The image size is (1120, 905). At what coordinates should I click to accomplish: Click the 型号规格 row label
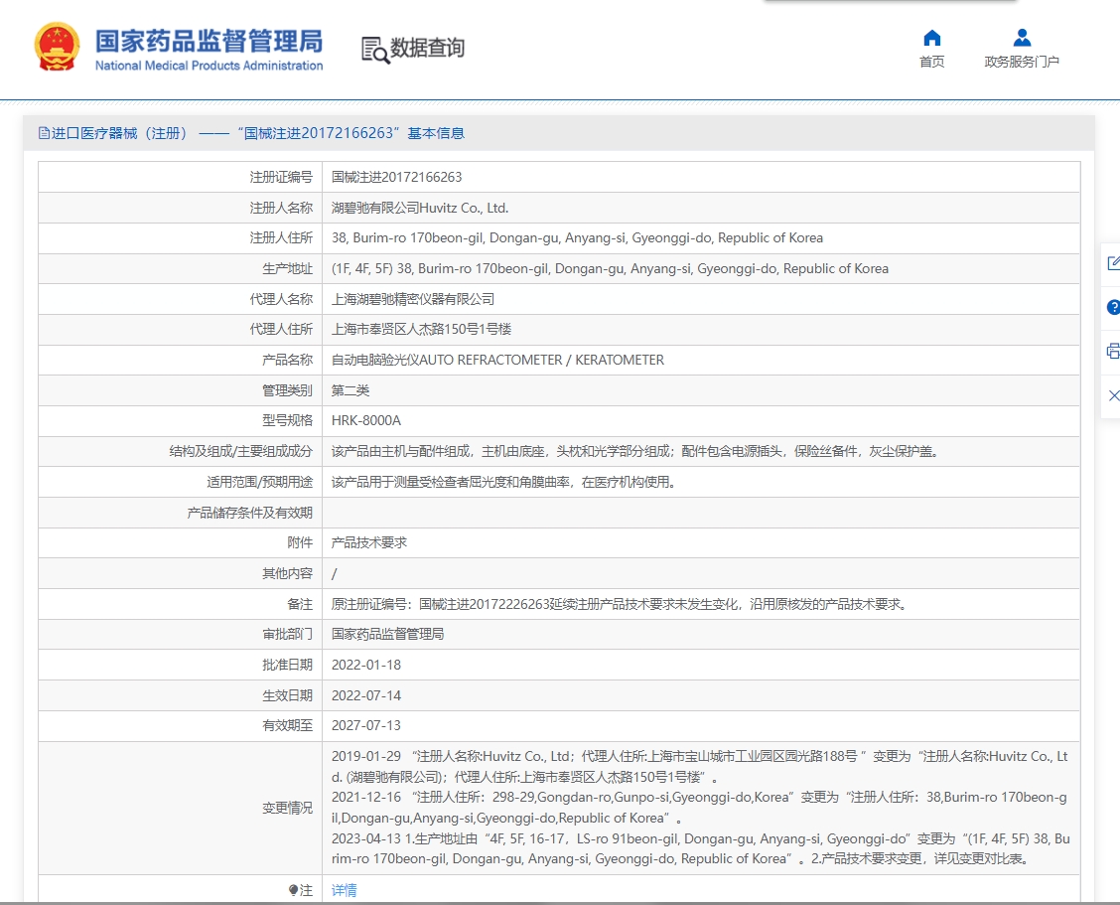[287, 421]
